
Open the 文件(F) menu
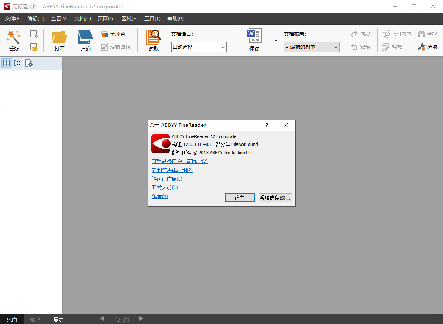coord(13,19)
